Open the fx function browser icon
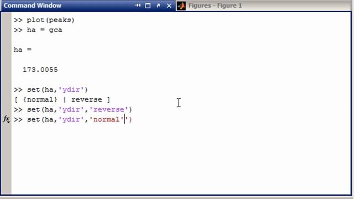The image size is (354, 199). point(6,119)
